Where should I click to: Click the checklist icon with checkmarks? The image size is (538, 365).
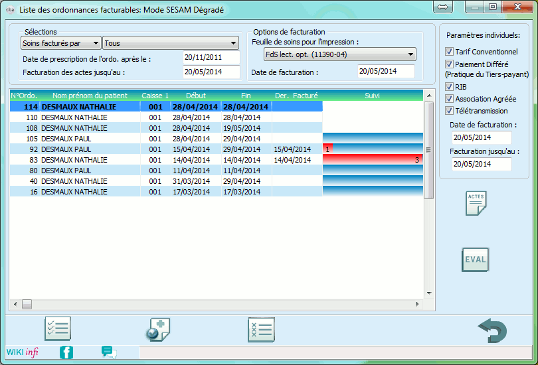tap(58, 328)
